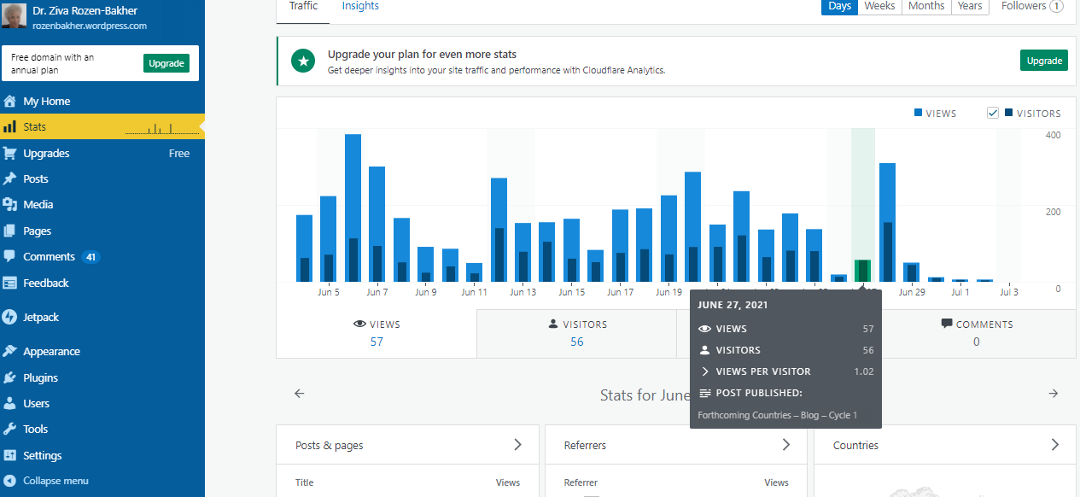Click the tallest chart bar at Jun 6
The width and height of the screenshot is (1080, 497).
[353, 208]
